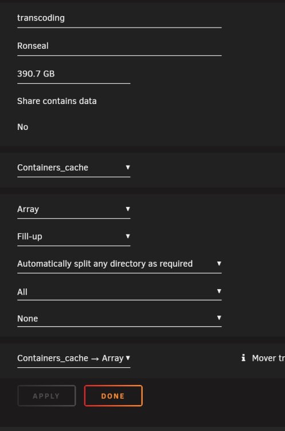Click the 'No' value text
This screenshot has height=431, width=285.
coord(23,127)
